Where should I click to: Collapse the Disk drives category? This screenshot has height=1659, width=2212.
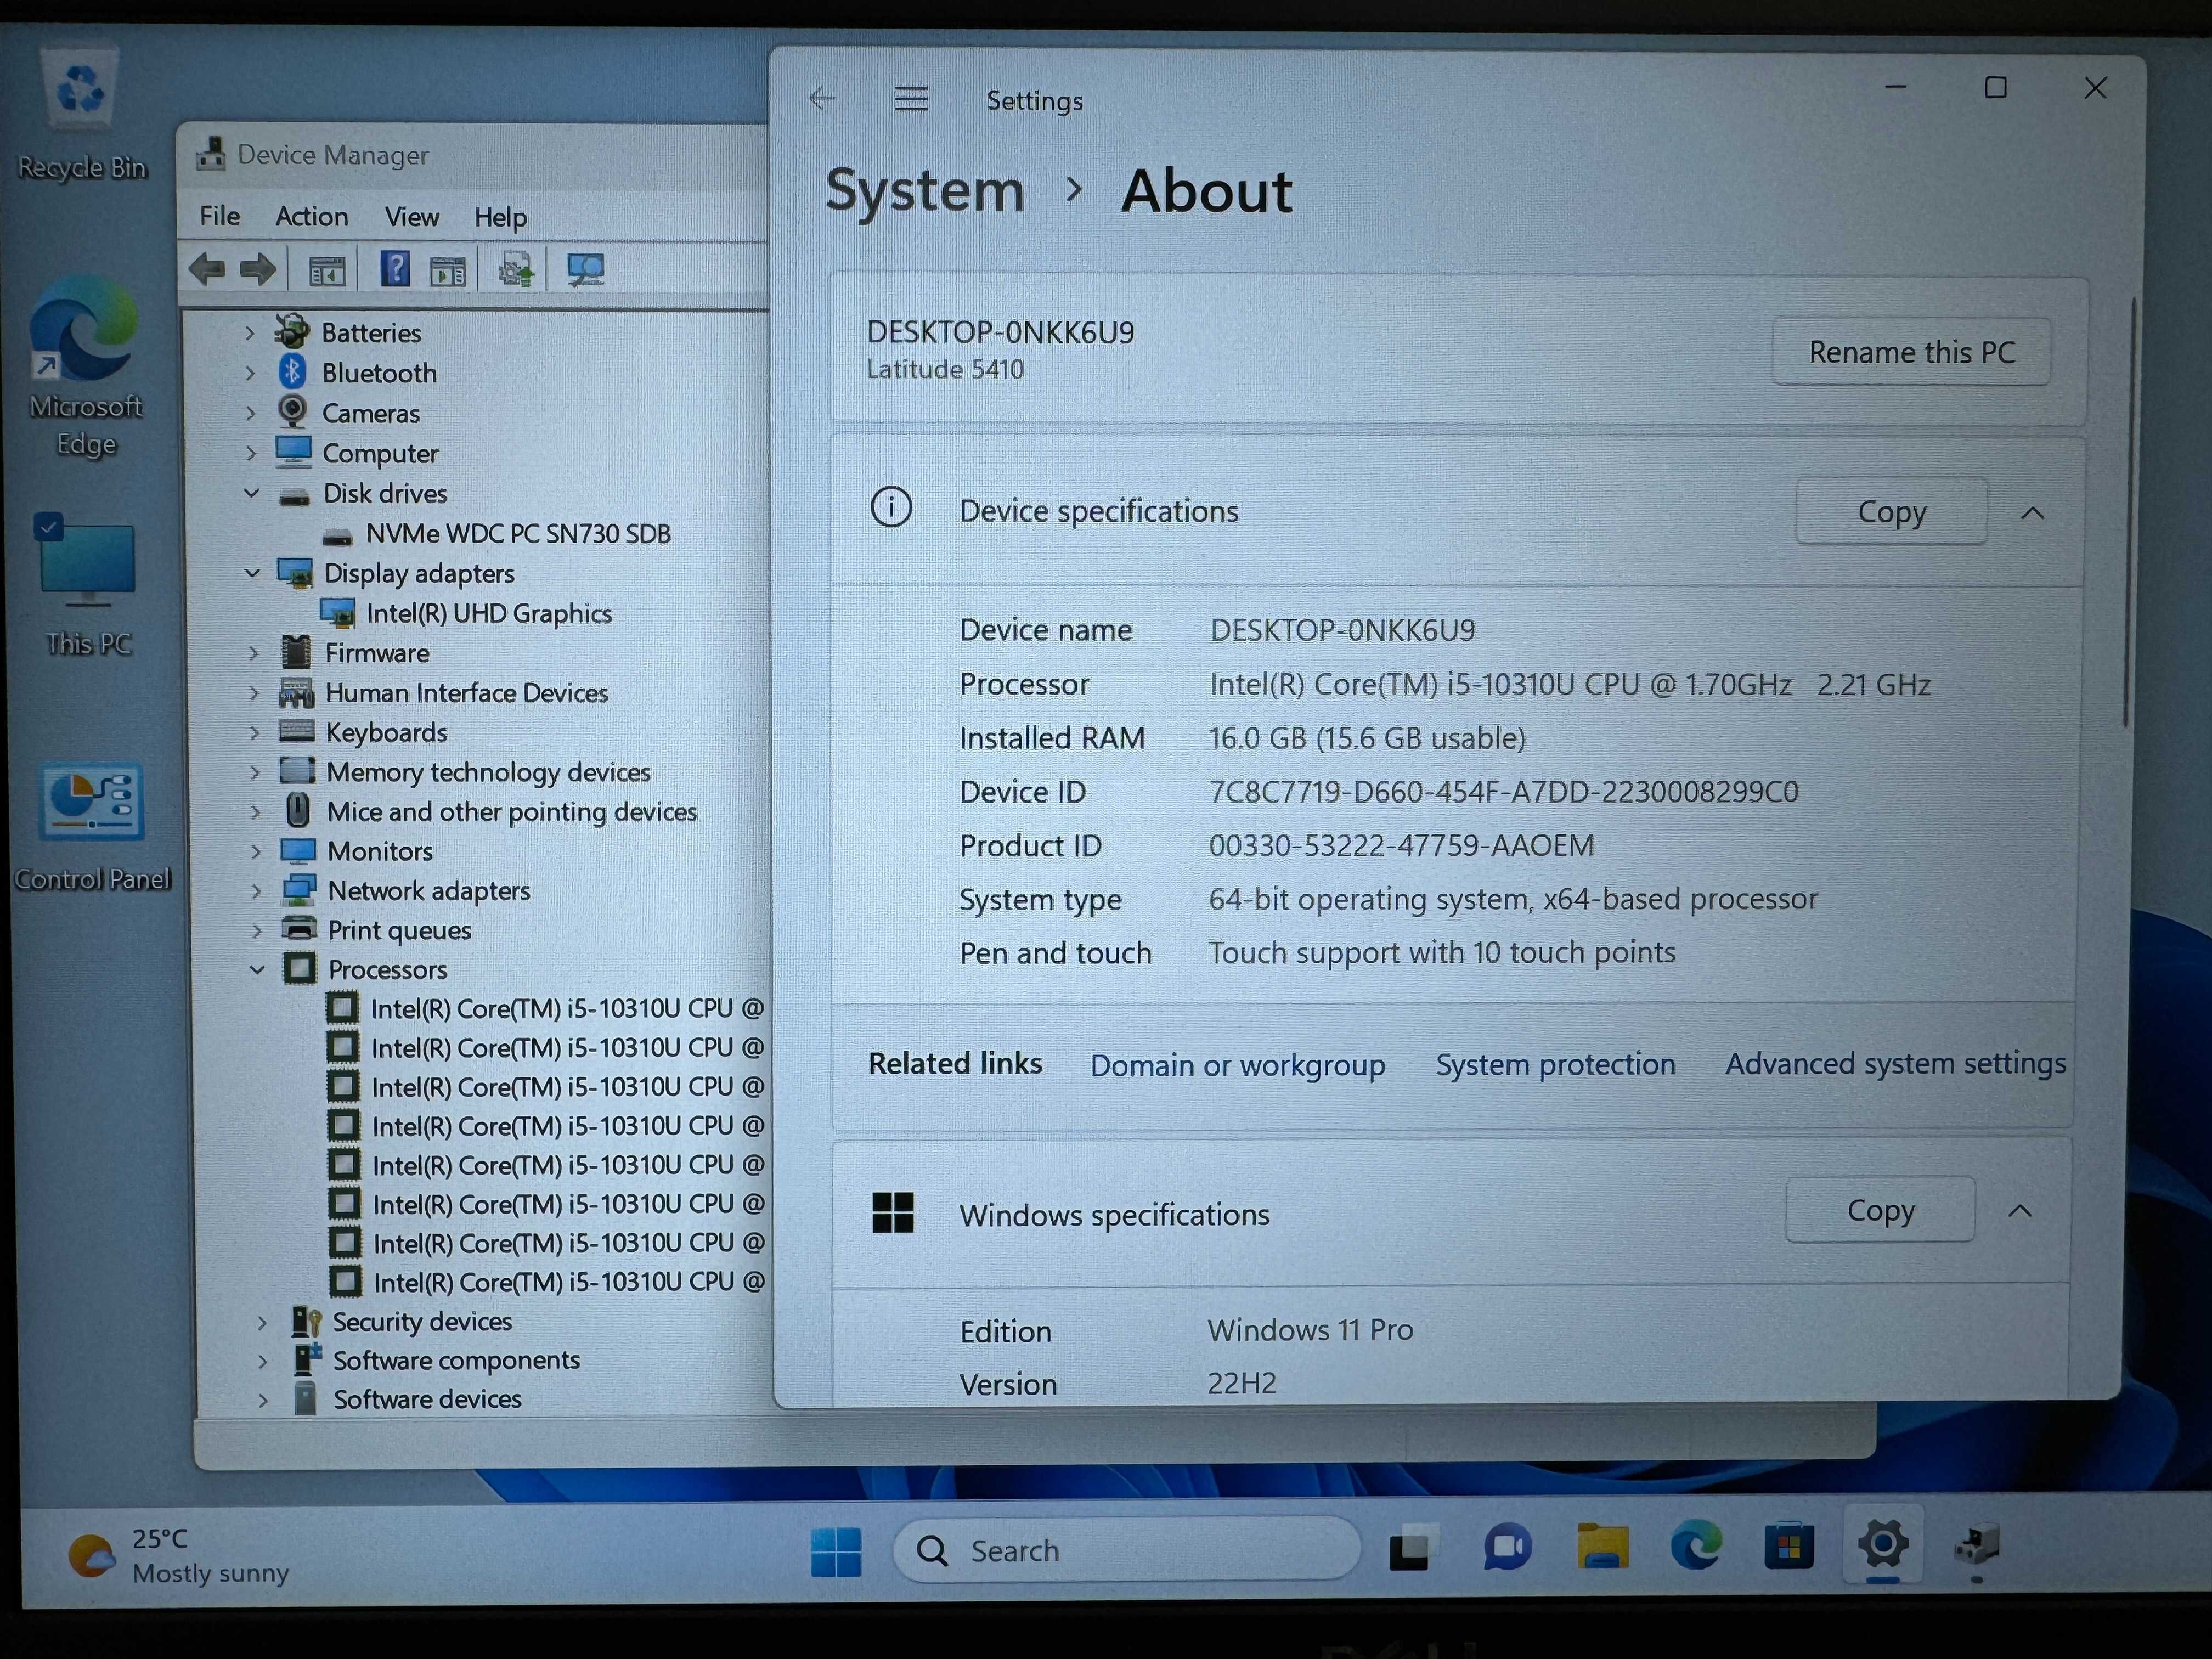(x=252, y=493)
